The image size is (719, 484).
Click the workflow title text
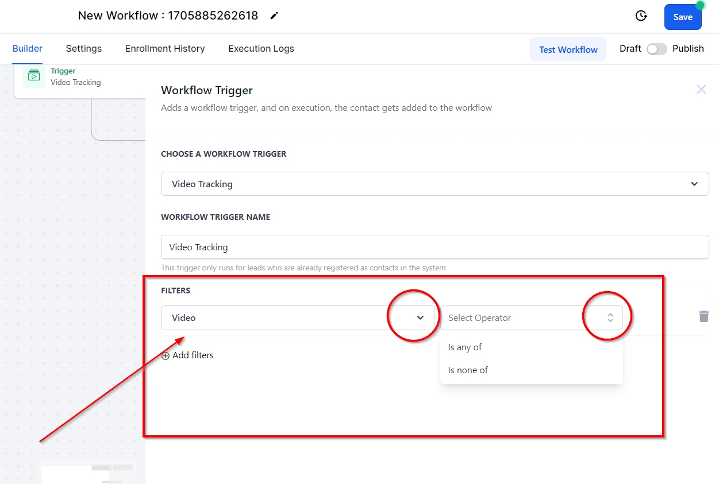168,16
